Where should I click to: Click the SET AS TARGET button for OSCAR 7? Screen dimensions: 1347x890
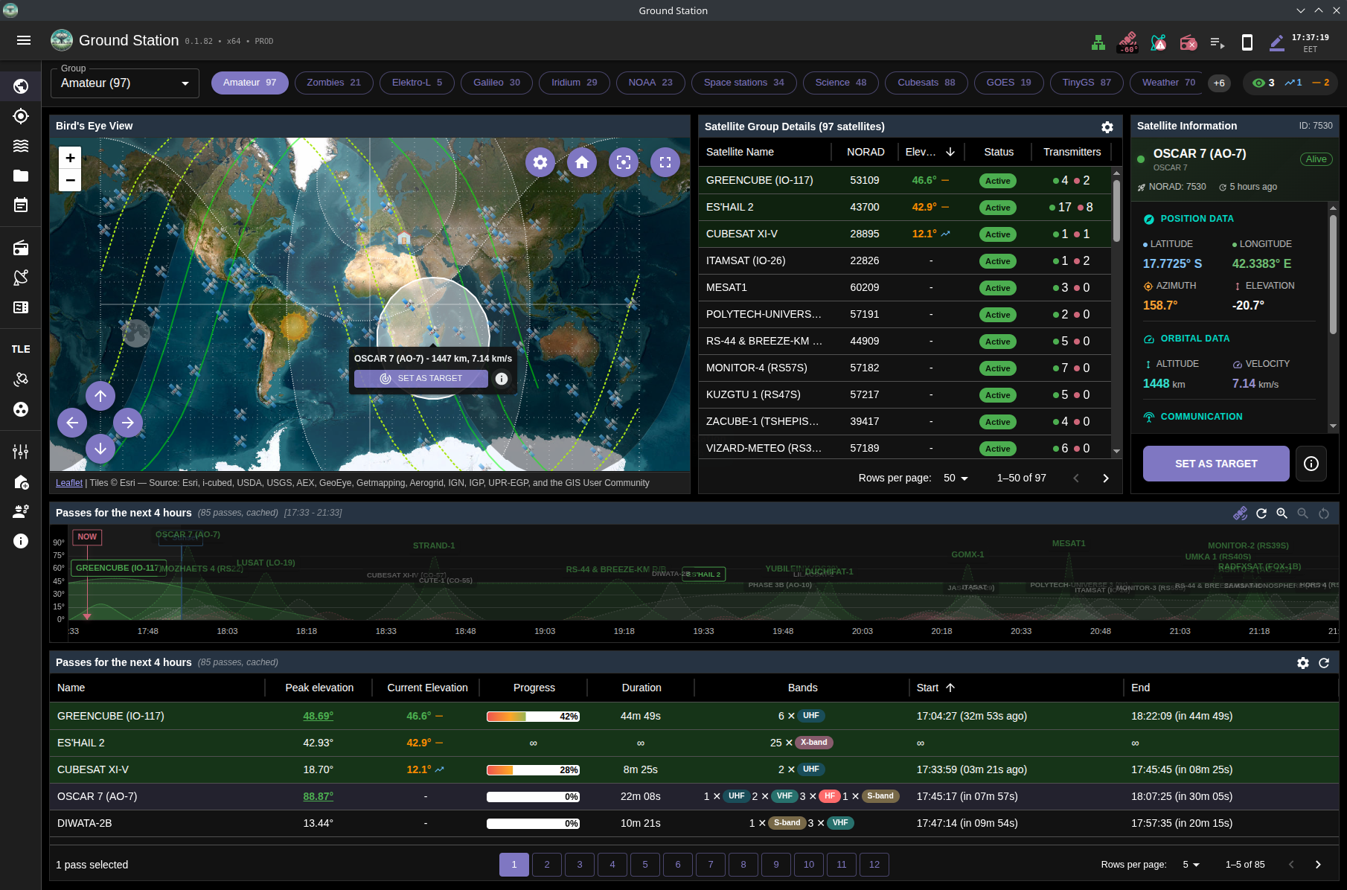pos(1215,463)
